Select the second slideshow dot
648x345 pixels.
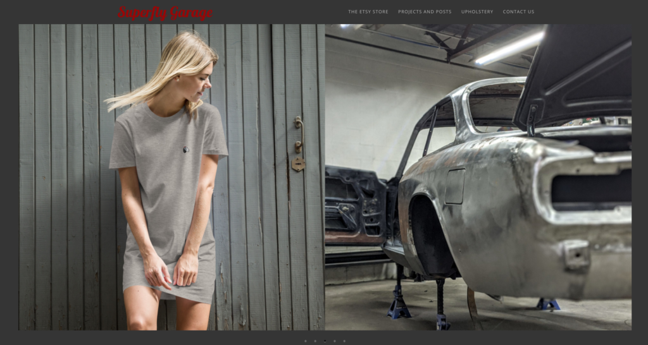(315, 341)
